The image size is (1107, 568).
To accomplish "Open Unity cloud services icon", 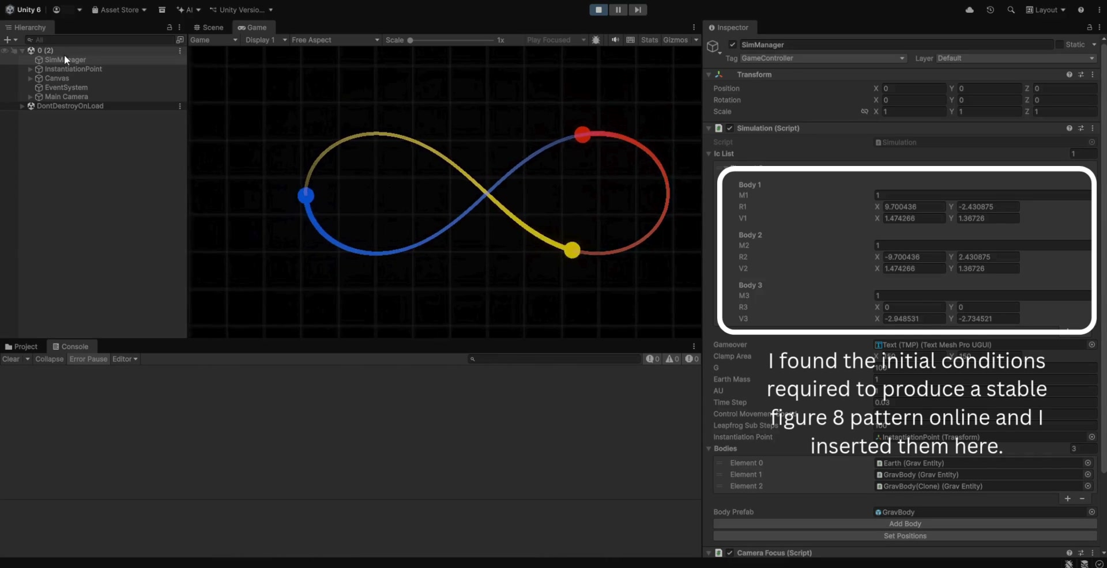I will coord(970,10).
